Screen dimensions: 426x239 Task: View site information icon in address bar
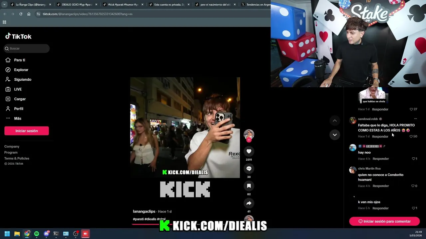tap(38, 14)
